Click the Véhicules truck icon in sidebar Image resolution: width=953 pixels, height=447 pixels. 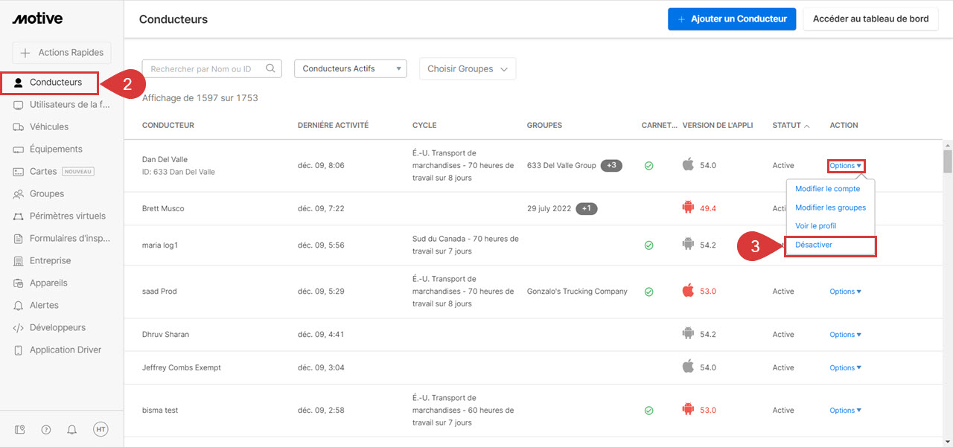[19, 127]
